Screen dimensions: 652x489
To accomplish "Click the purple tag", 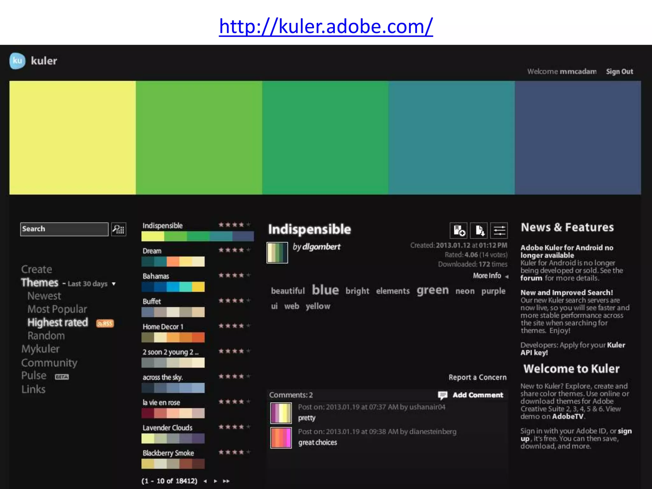I will (493, 291).
